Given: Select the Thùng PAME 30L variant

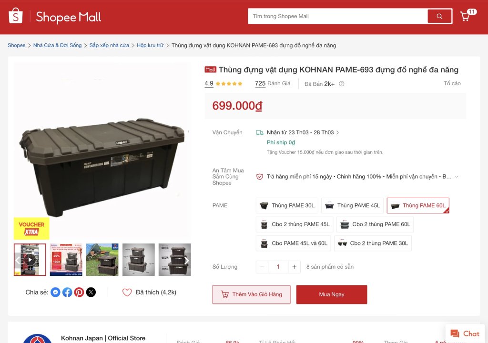Looking at the screenshot, I should point(287,205).
